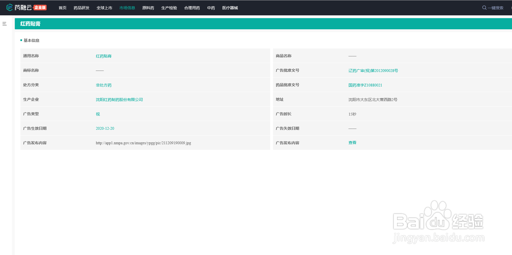The width and height of the screenshot is (512, 255).
Task: Click the 广告失效日期 field label
Action: click(x=288, y=128)
